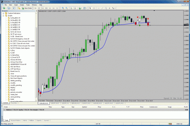Open the Experts terminal tab
Viewport: 190px width, 126px height.
pyautogui.click(x=39, y=121)
